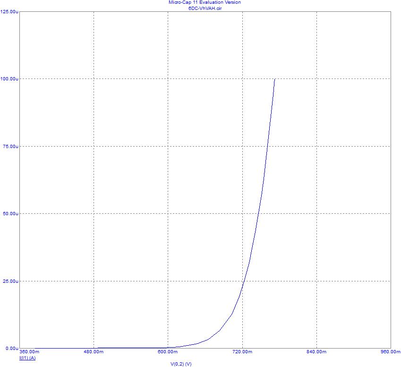Click the 'Micro-Cap 11 Evaluation Version' title text
Screen dimensions: 401x367
coord(205,2)
